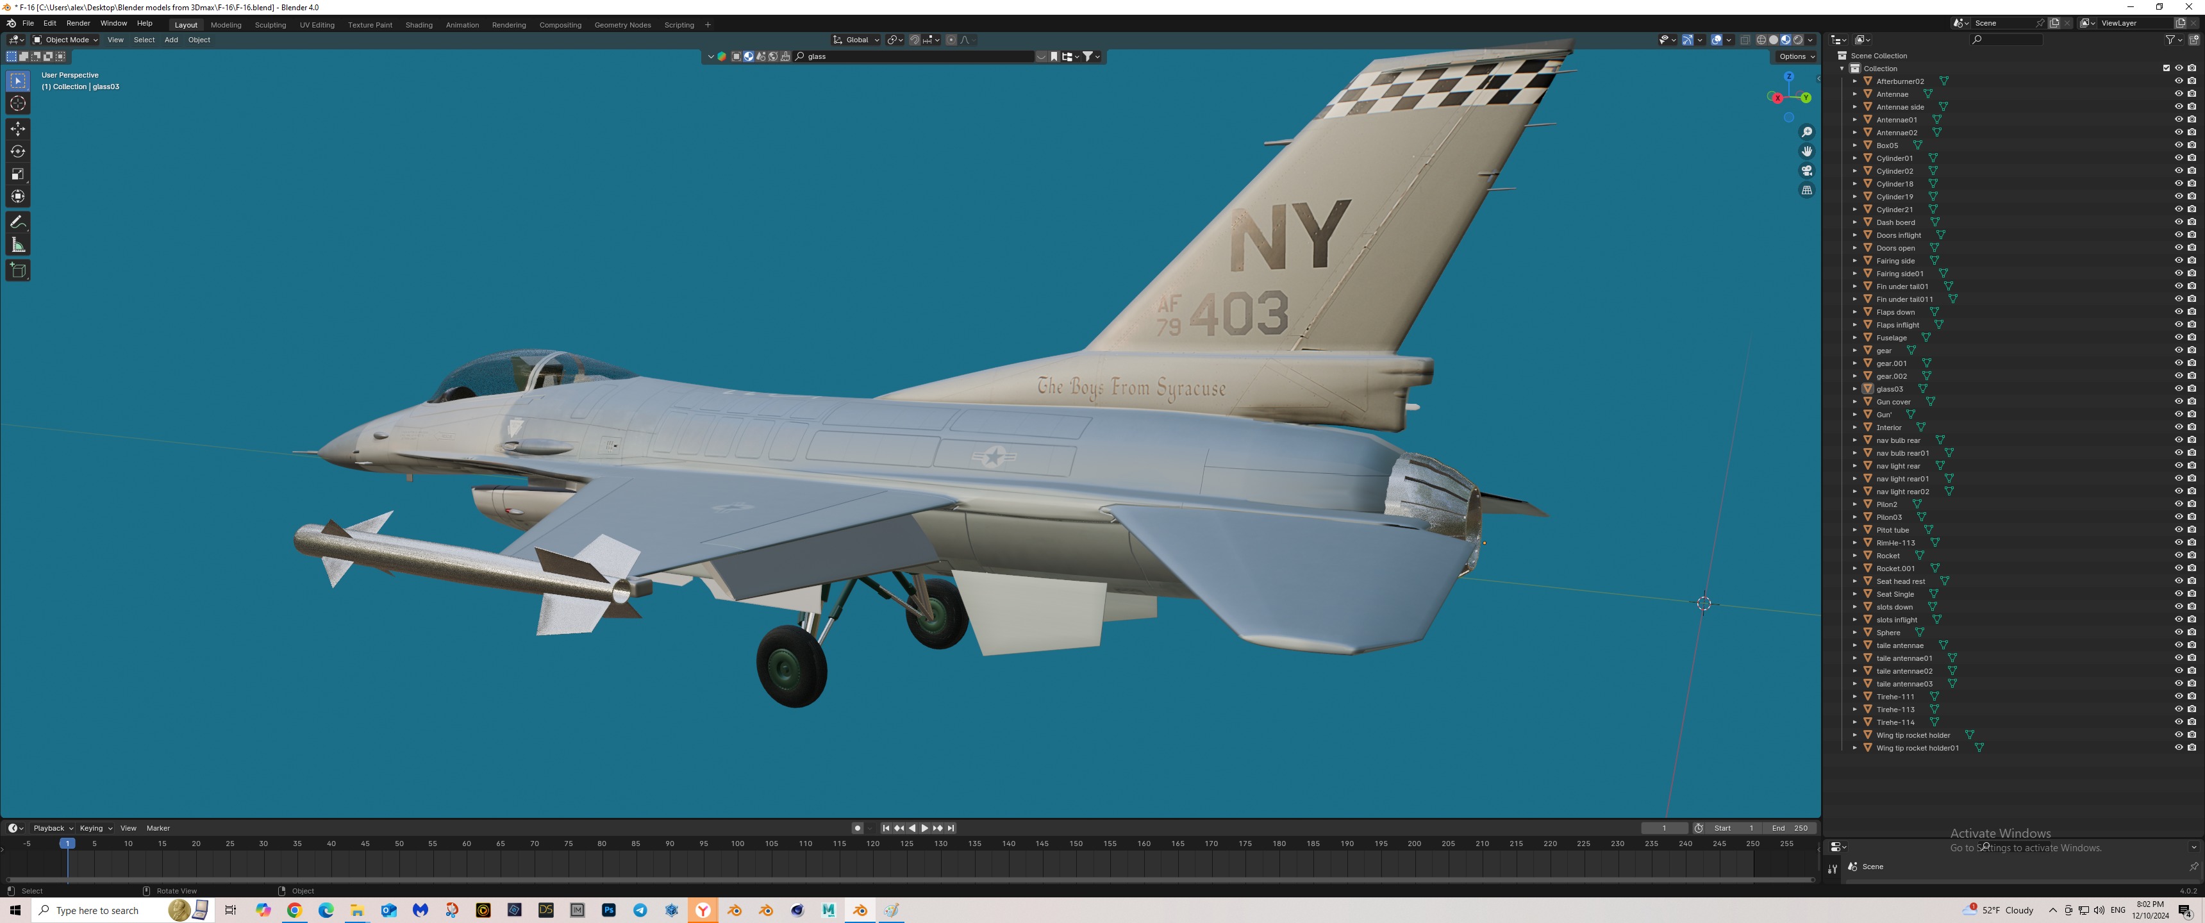Disable rendering of Afterburner02 camera icon
This screenshot has width=2205, height=923.
point(2192,81)
